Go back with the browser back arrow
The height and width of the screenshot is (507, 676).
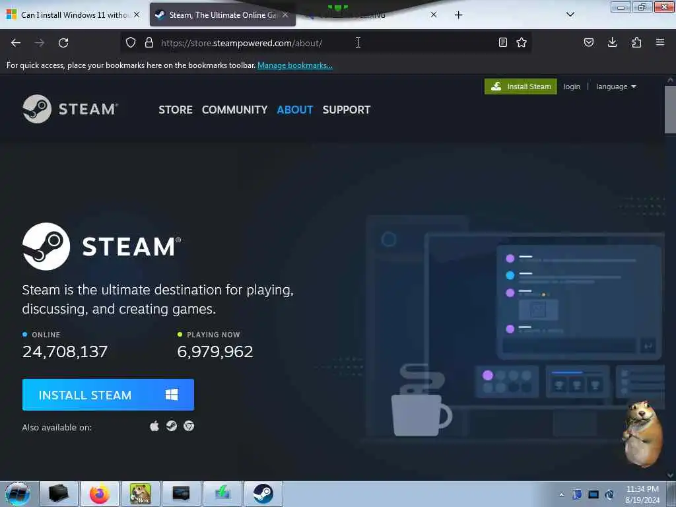[16, 43]
